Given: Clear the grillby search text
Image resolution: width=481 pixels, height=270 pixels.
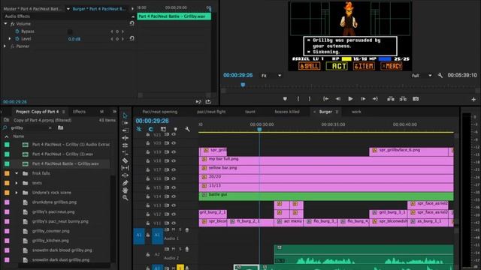Looking at the screenshot, I should click(50, 128).
